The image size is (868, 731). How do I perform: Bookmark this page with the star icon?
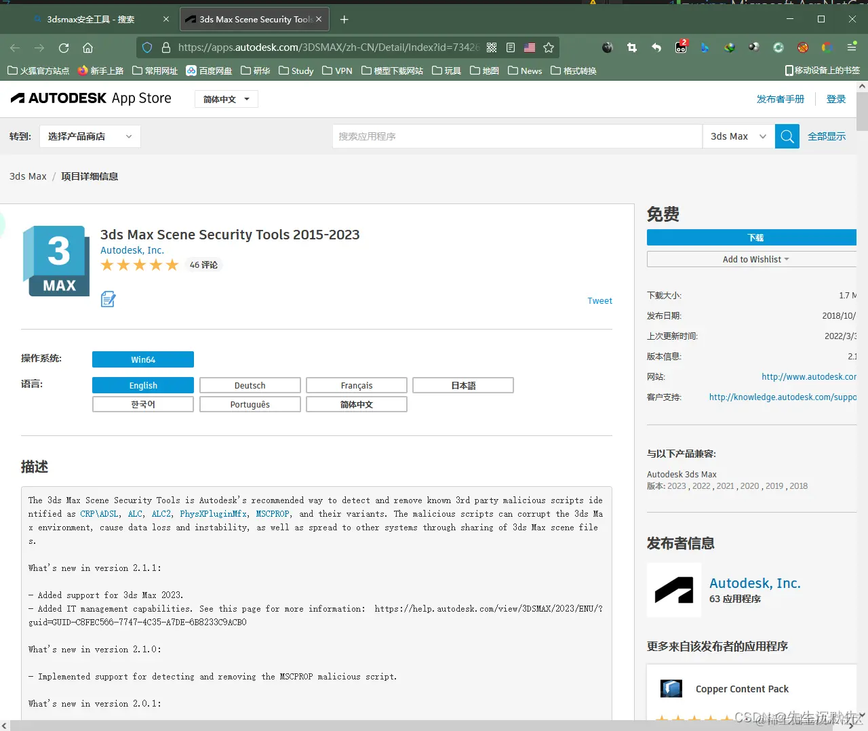tap(549, 47)
